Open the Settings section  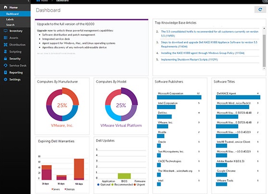tap(15, 79)
